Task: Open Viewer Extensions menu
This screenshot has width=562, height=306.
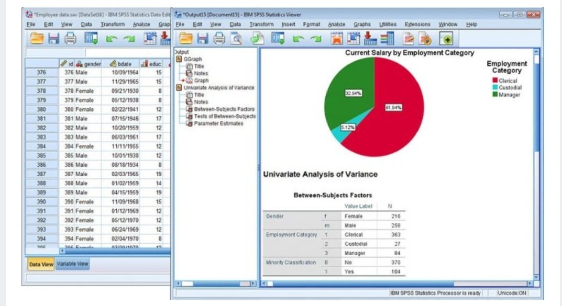Action: [x=417, y=25]
